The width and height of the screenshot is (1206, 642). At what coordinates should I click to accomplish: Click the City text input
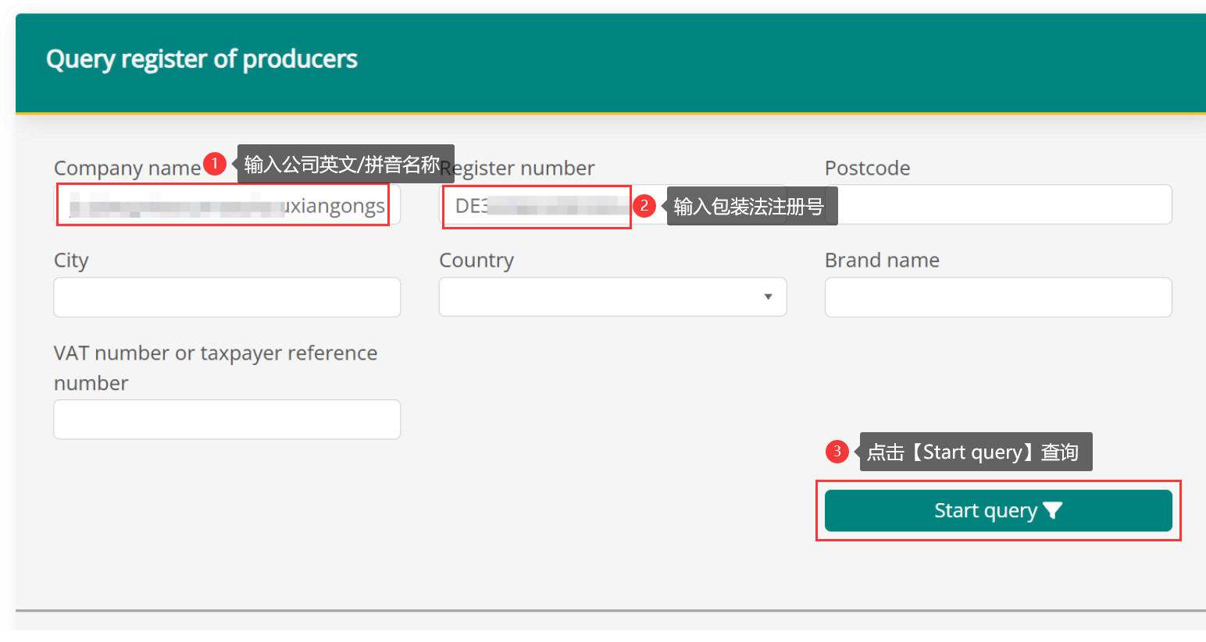227,297
